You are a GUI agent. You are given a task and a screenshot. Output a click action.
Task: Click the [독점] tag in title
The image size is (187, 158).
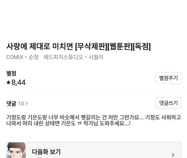pyautogui.click(x=142, y=46)
